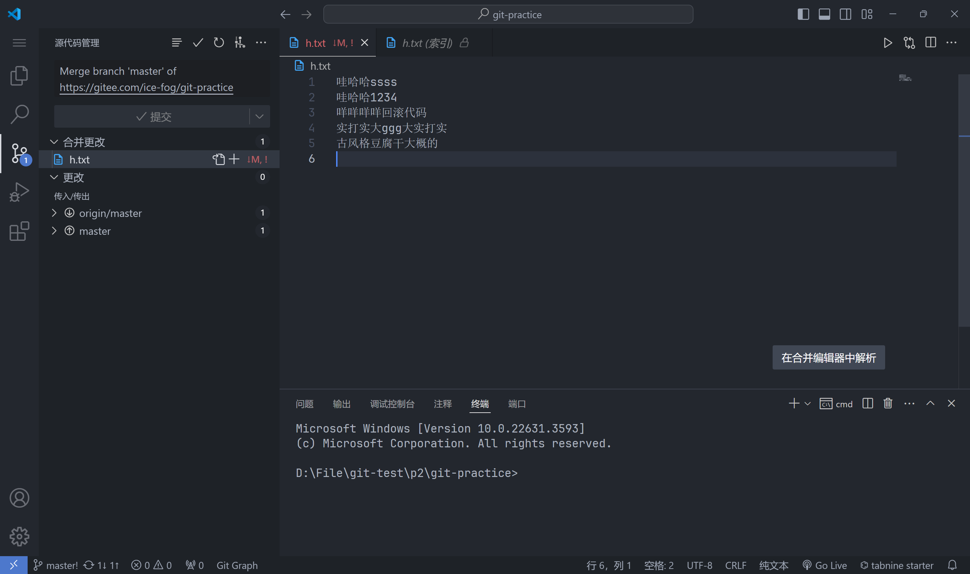Open the Search view icon
The height and width of the screenshot is (574, 970).
19,115
